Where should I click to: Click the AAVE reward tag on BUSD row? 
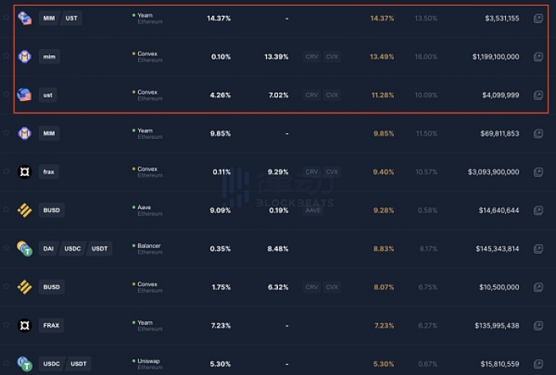[313, 211]
